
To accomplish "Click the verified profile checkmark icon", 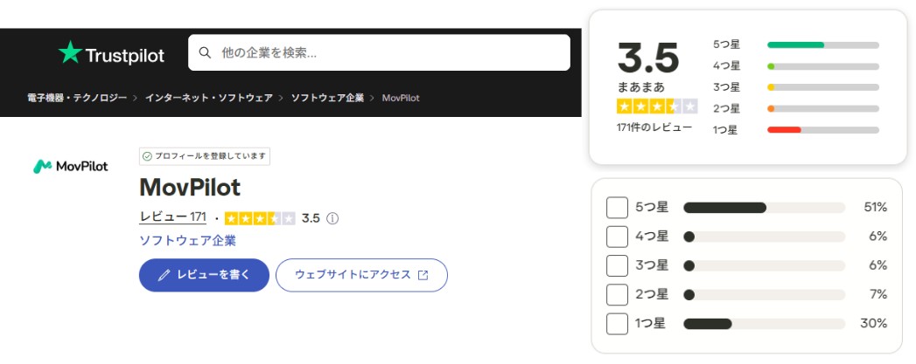I will click(x=147, y=156).
